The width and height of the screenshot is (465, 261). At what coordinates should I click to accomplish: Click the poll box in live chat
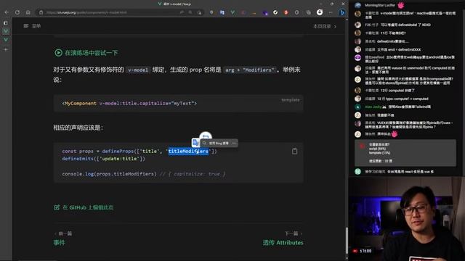pos(405,153)
